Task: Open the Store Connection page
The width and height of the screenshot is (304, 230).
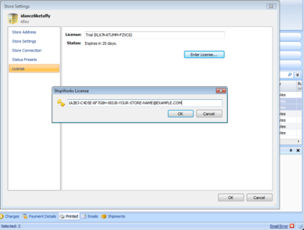Action: 27,51
